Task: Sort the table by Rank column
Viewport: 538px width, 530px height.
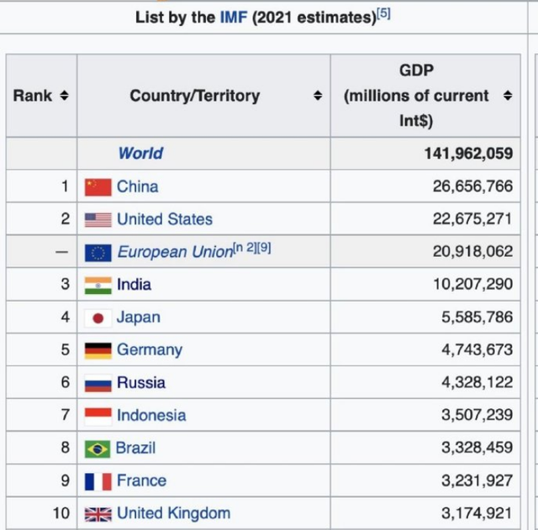Action: [x=64, y=96]
